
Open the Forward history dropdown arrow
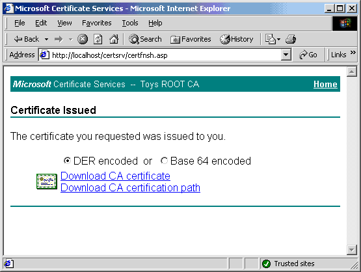(x=70, y=40)
